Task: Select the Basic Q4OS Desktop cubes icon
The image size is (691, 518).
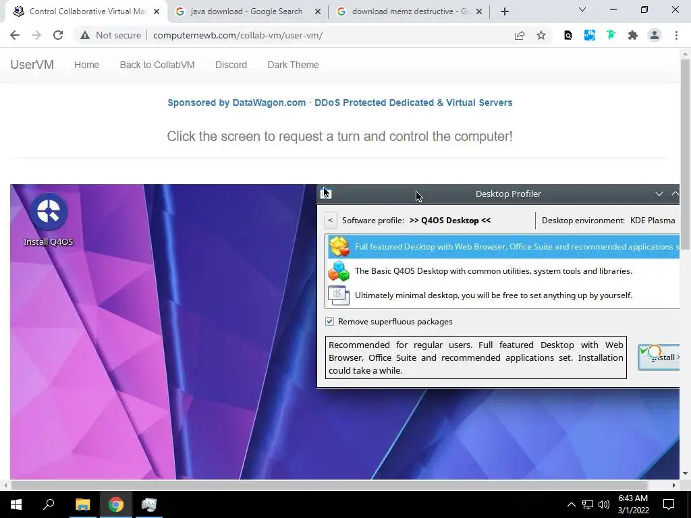Action: pyautogui.click(x=339, y=271)
